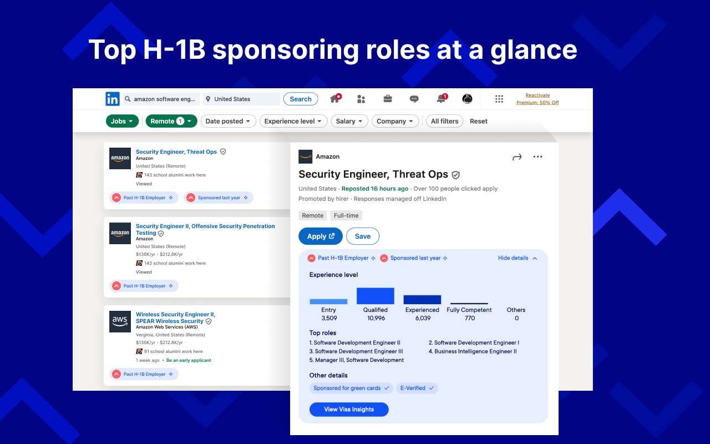710x444 pixels.
Task: Select the Remote tag in job detail
Action: click(313, 215)
